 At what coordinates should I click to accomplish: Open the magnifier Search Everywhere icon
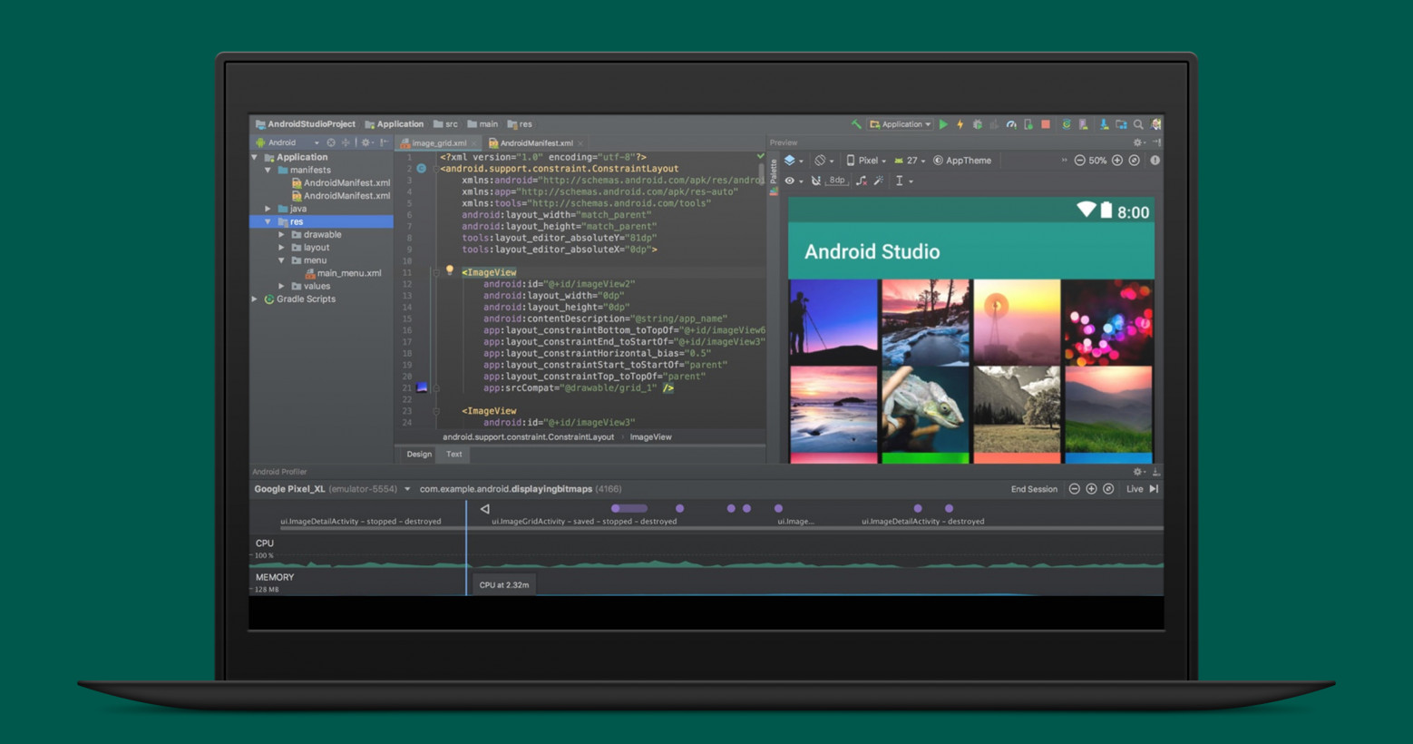(x=1138, y=124)
